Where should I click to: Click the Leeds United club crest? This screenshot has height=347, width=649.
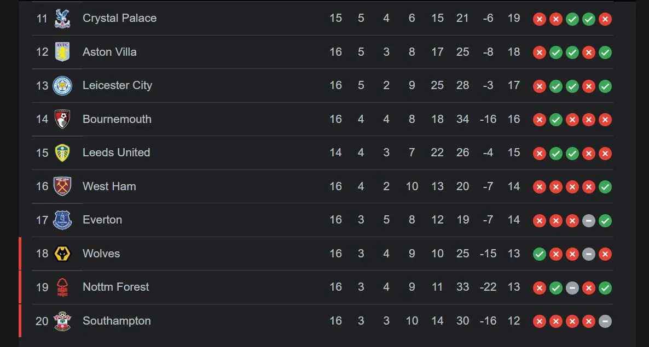click(62, 153)
